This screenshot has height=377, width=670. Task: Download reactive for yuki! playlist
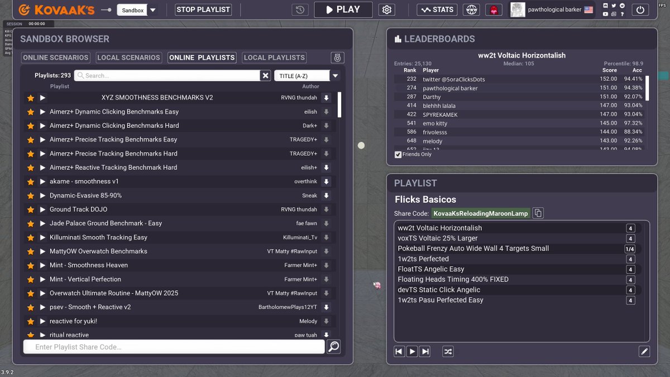point(327,321)
